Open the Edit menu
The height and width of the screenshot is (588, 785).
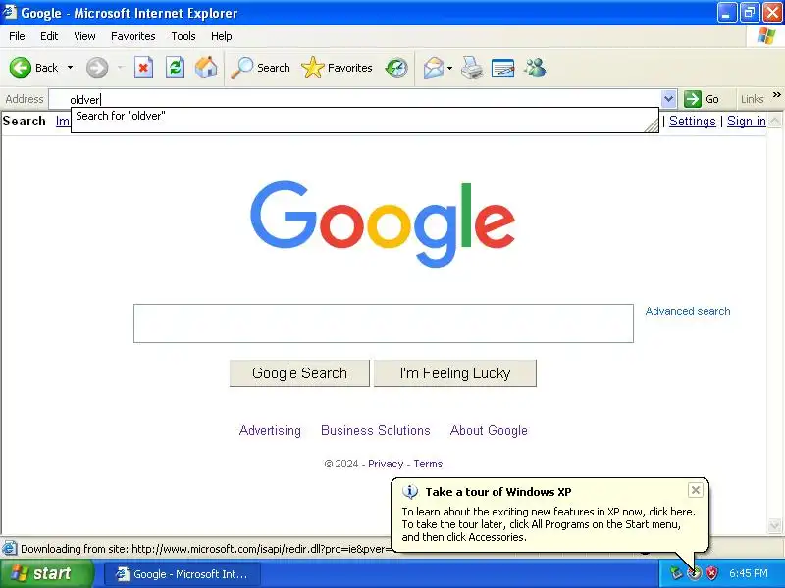click(49, 36)
